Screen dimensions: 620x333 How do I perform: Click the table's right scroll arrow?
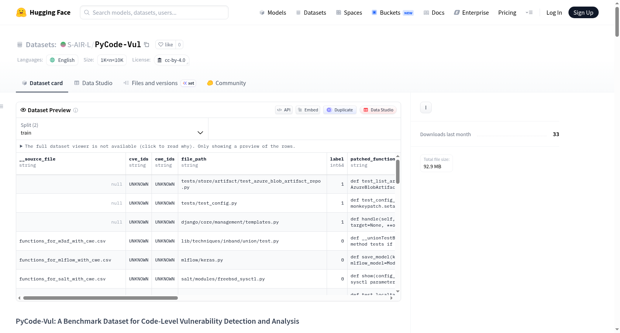pos(391,298)
